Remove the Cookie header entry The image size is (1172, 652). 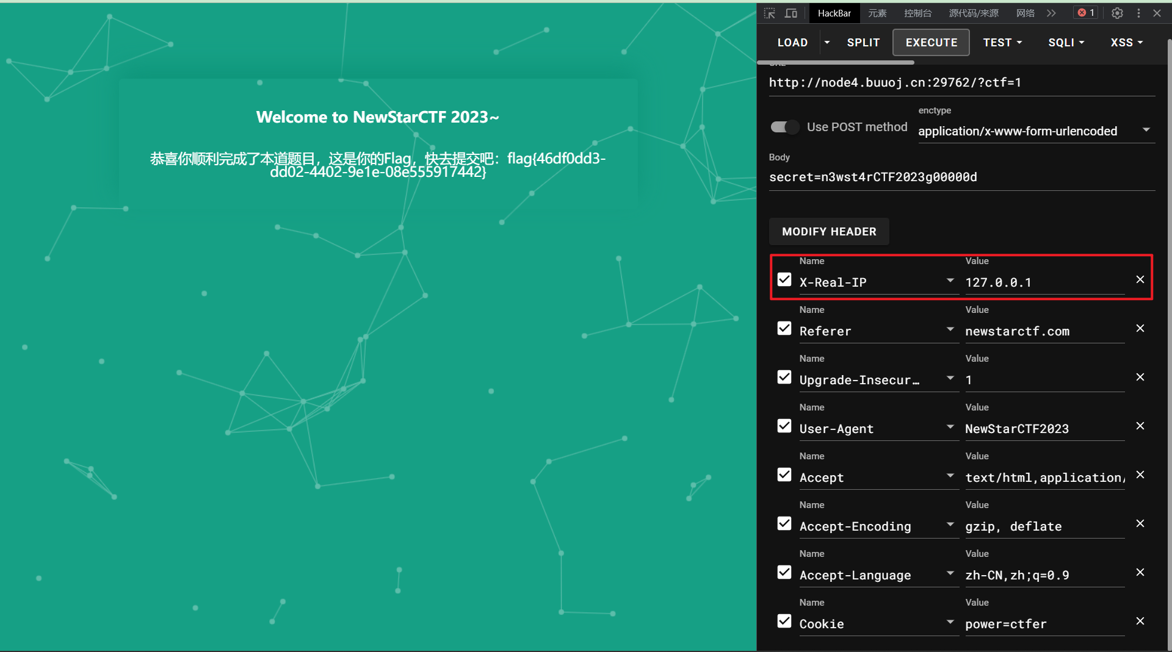click(x=1140, y=621)
